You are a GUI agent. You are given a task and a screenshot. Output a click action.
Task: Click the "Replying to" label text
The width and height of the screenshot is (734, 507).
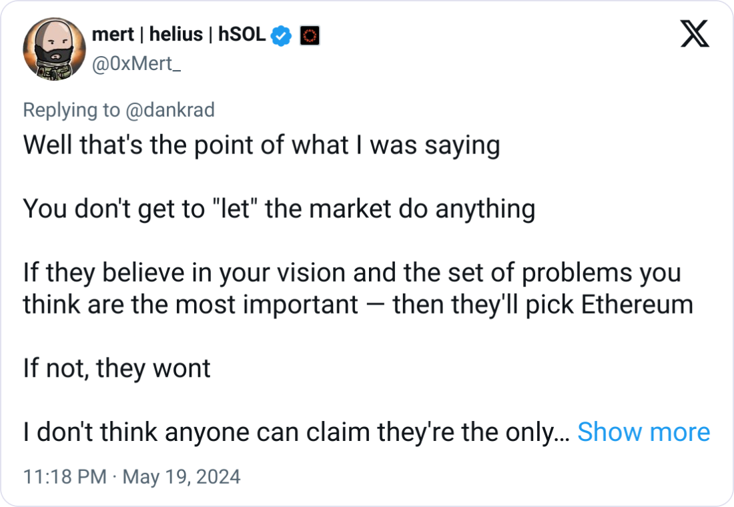[71, 110]
